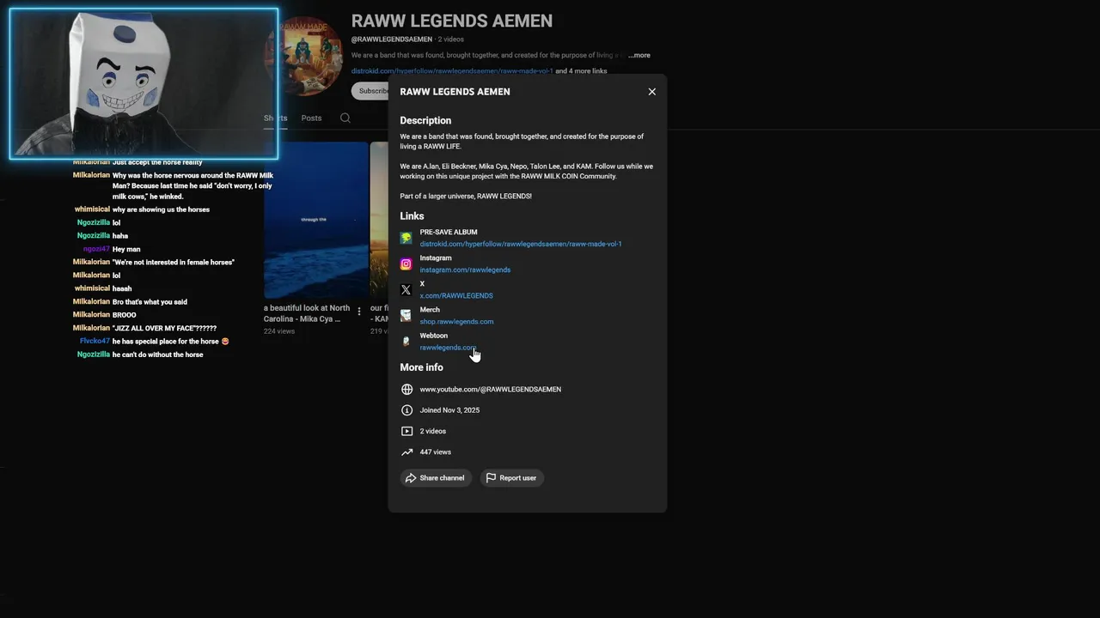Click the '447 views' text in dialog

pos(435,452)
